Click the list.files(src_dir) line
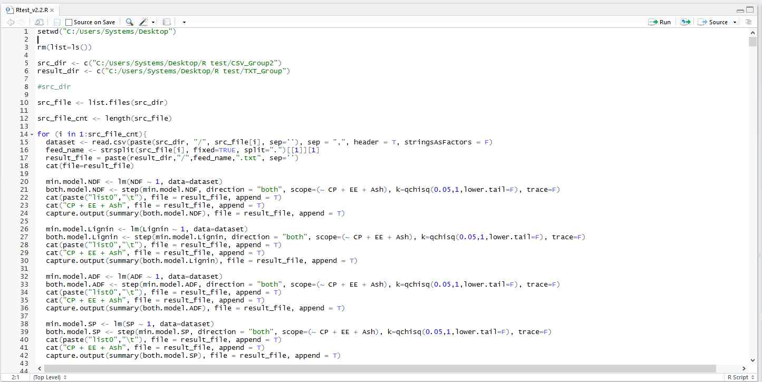762x382 pixels. click(103, 103)
